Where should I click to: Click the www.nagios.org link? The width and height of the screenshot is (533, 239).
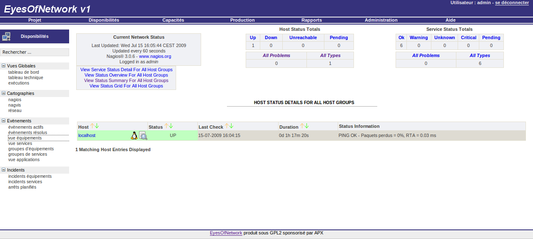155,56
